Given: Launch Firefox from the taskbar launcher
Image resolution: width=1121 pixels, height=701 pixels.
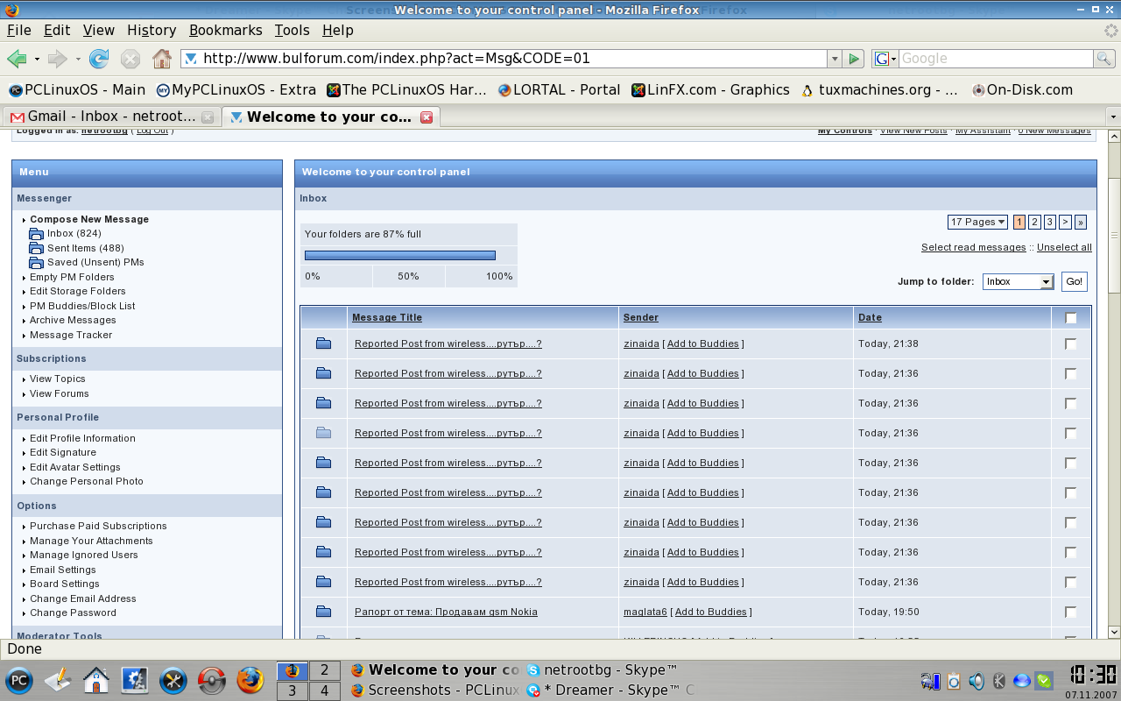Looking at the screenshot, I should tap(250, 680).
